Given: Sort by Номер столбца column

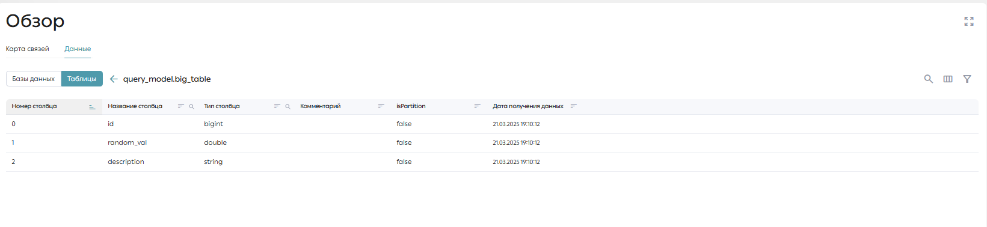Looking at the screenshot, I should (x=92, y=106).
